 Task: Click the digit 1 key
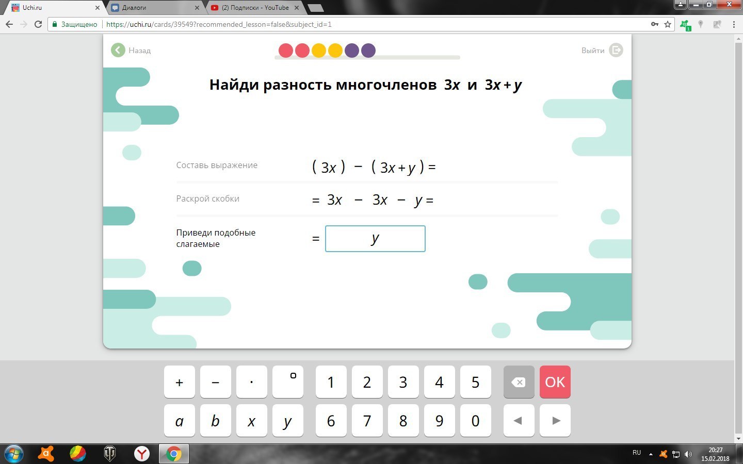(x=331, y=382)
